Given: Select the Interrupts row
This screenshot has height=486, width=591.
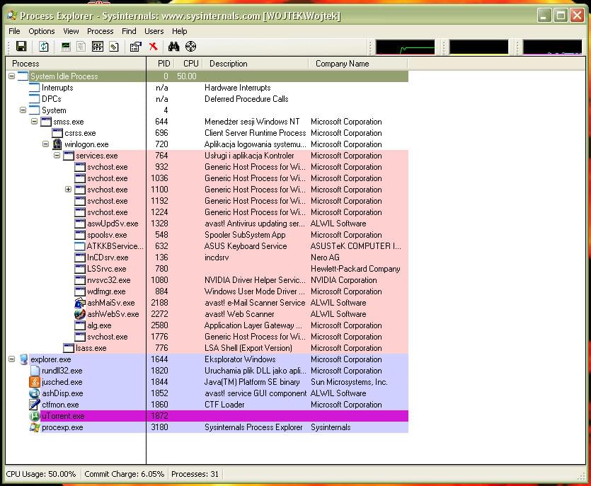Looking at the screenshot, I should tap(207, 88).
